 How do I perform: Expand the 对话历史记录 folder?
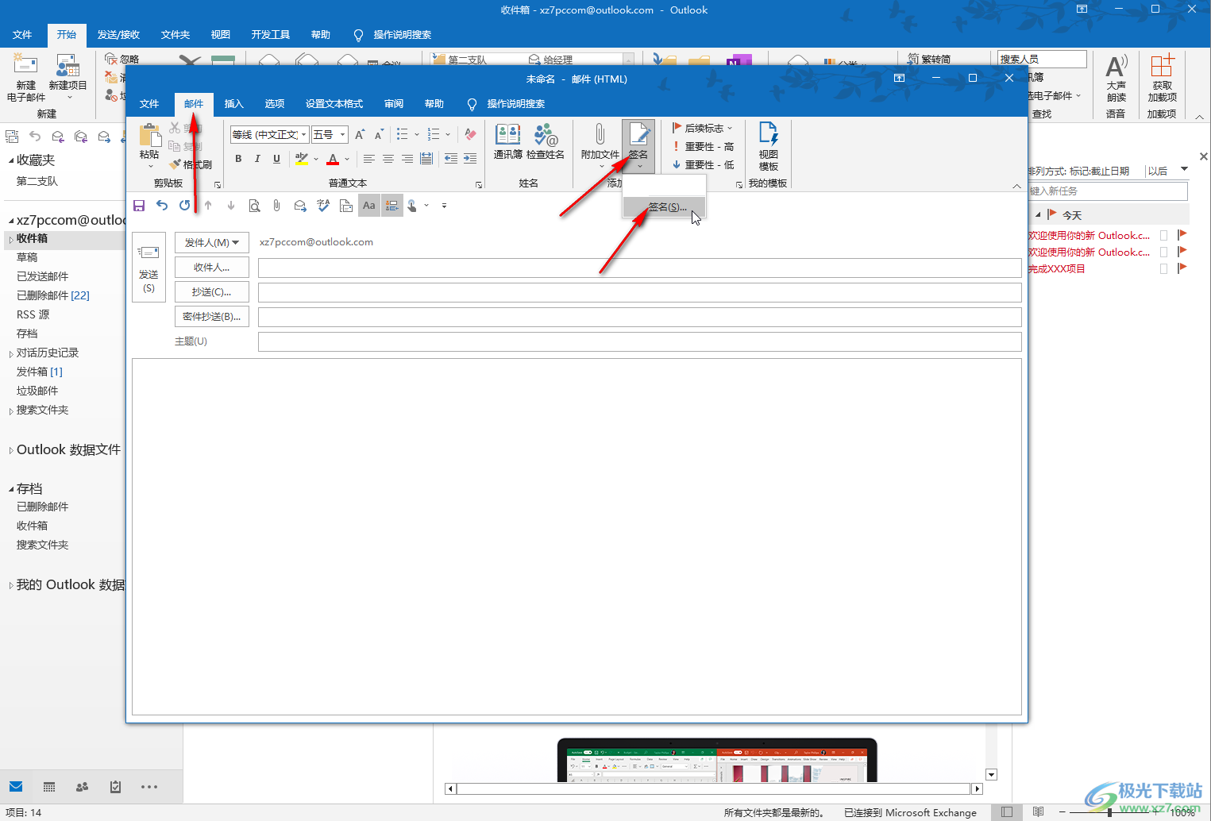[x=11, y=353]
